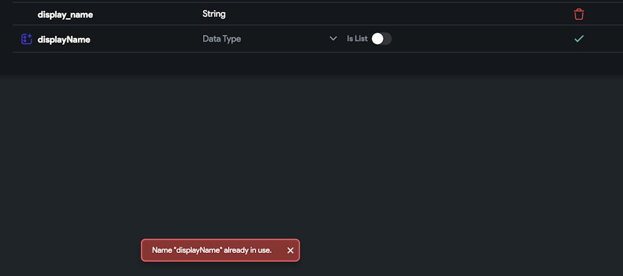Image resolution: width=623 pixels, height=276 pixels.
Task: Dismiss the error toast with X icon
Action: tap(290, 250)
